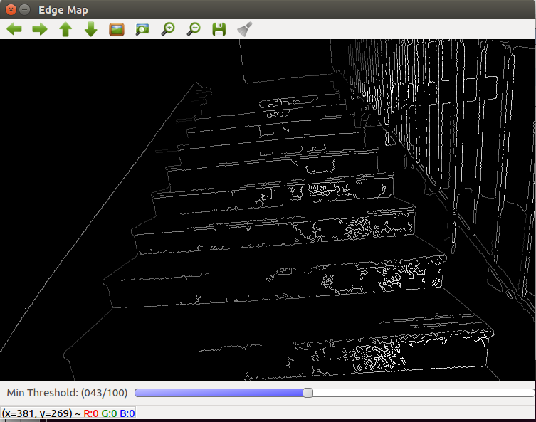Close the Edge Map window

11,9
